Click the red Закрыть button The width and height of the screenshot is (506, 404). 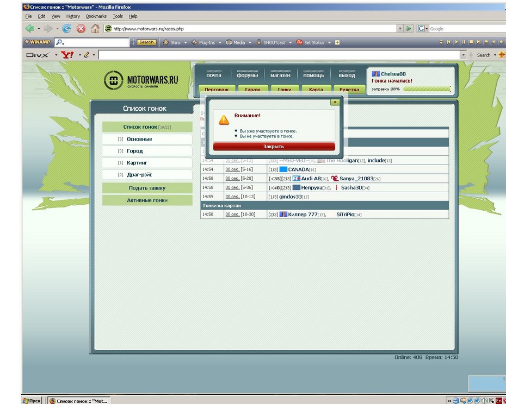pos(274,146)
